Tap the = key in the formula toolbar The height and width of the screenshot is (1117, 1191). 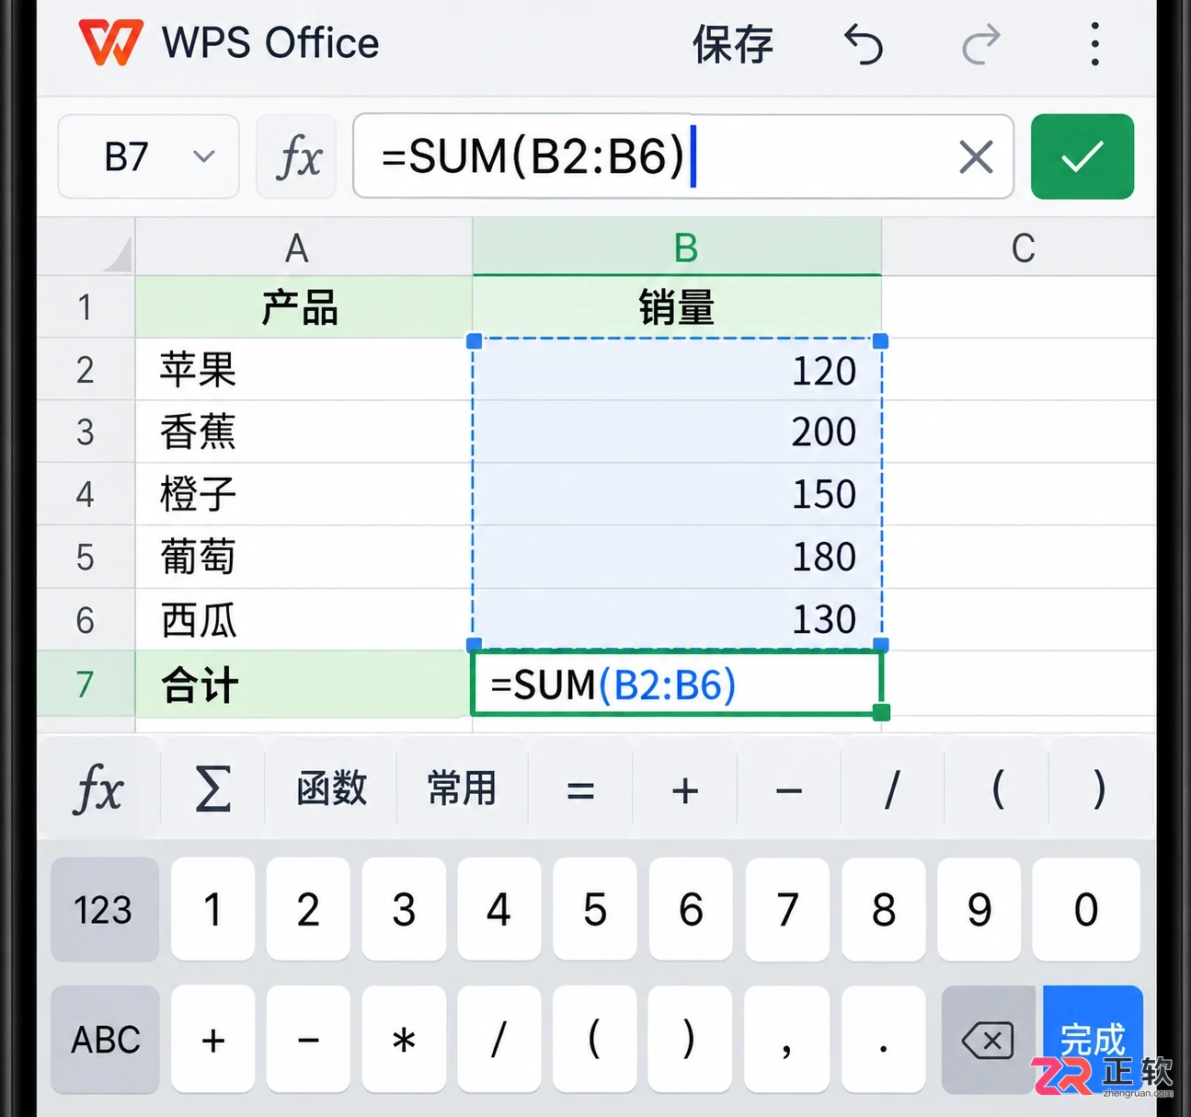(x=580, y=789)
